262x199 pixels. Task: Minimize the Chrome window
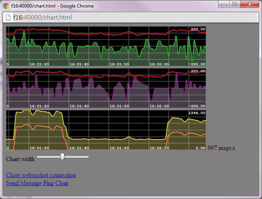(x=224, y=4)
